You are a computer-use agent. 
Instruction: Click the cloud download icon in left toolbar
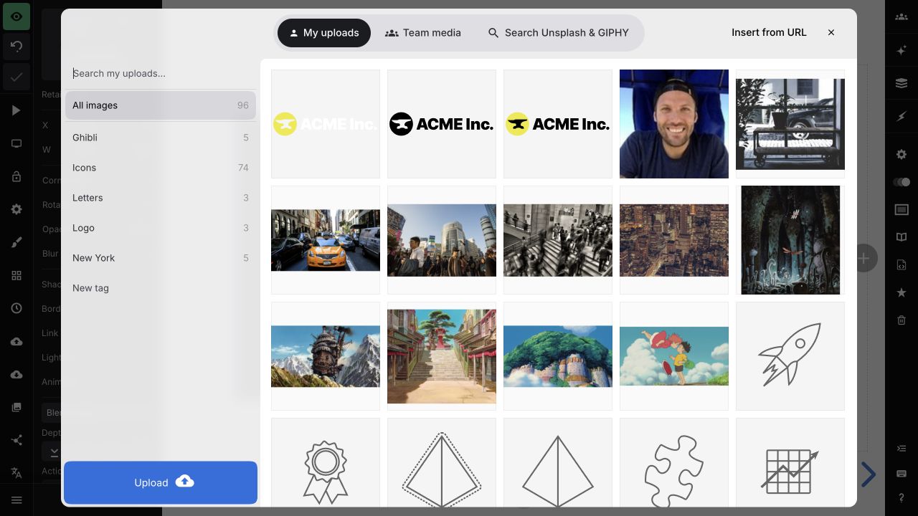[x=16, y=375]
